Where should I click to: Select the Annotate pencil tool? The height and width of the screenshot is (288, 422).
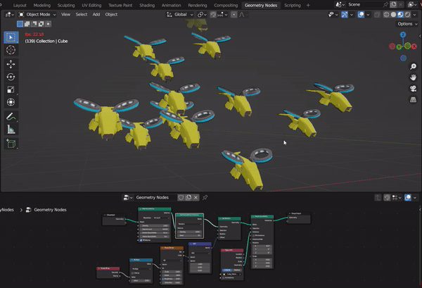click(x=11, y=117)
